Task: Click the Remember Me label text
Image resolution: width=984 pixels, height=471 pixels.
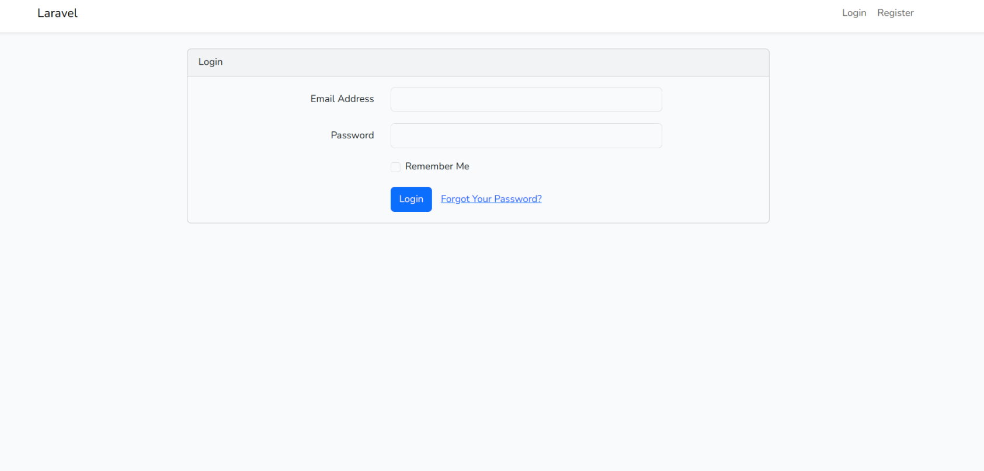Action: [437, 166]
